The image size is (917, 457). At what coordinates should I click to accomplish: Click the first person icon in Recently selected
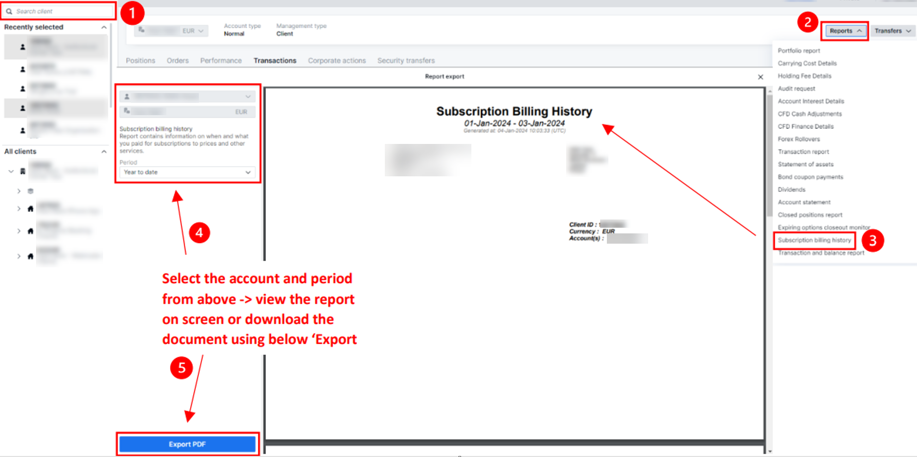(x=23, y=47)
